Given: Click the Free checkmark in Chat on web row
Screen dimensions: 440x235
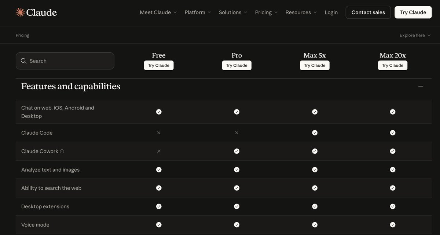Looking at the screenshot, I should pos(159,112).
